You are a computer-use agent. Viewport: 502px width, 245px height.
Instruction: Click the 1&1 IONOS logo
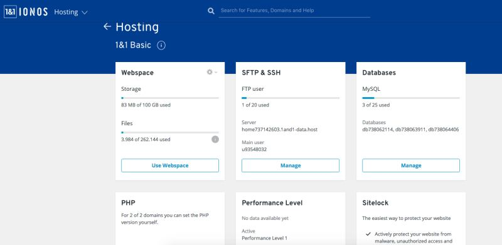coord(26,12)
